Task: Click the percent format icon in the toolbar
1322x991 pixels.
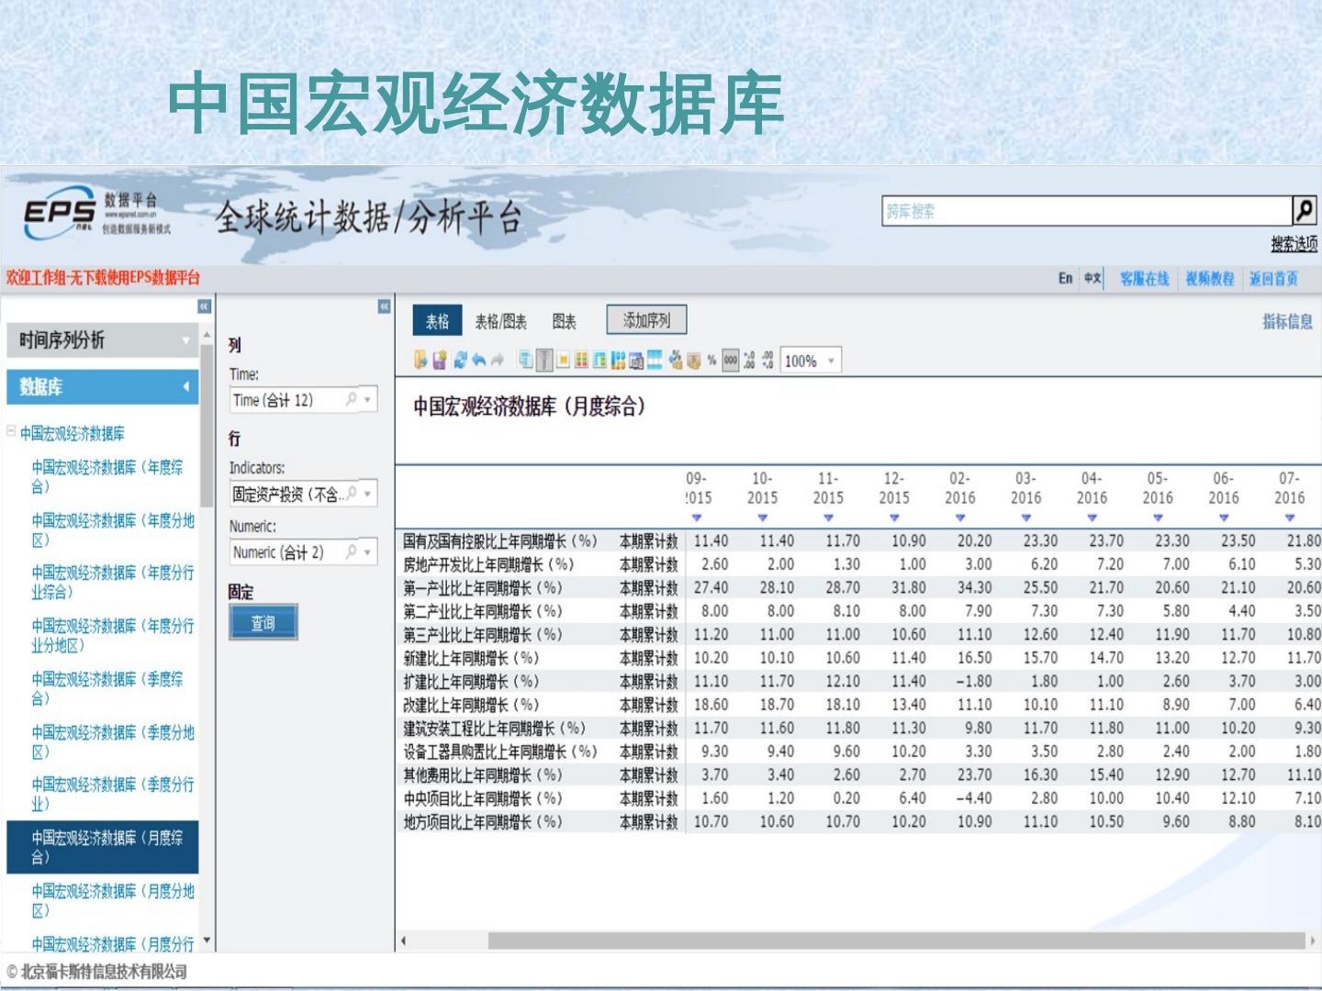Action: click(x=711, y=361)
